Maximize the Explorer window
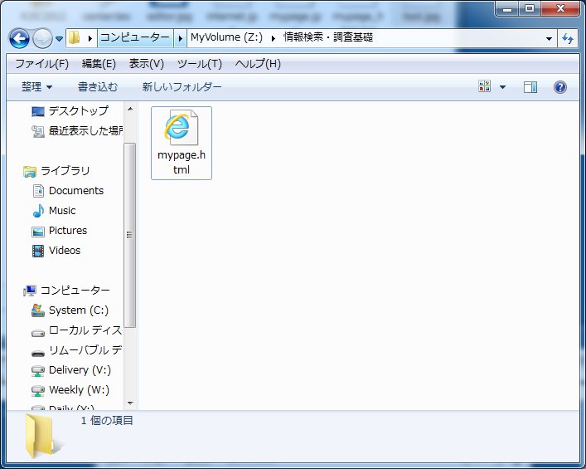This screenshot has height=469, width=586. pyautogui.click(x=529, y=8)
